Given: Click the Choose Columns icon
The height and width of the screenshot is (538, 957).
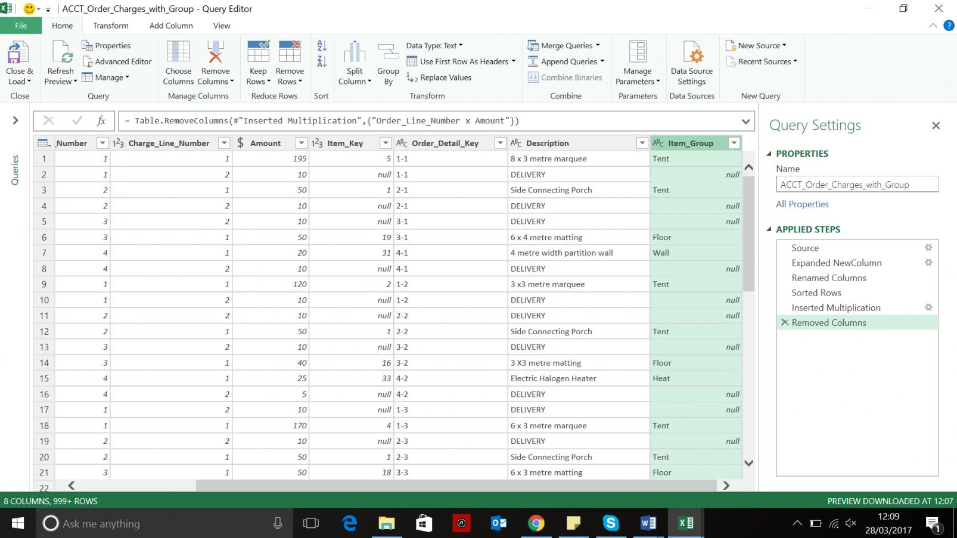Looking at the screenshot, I should [178, 52].
